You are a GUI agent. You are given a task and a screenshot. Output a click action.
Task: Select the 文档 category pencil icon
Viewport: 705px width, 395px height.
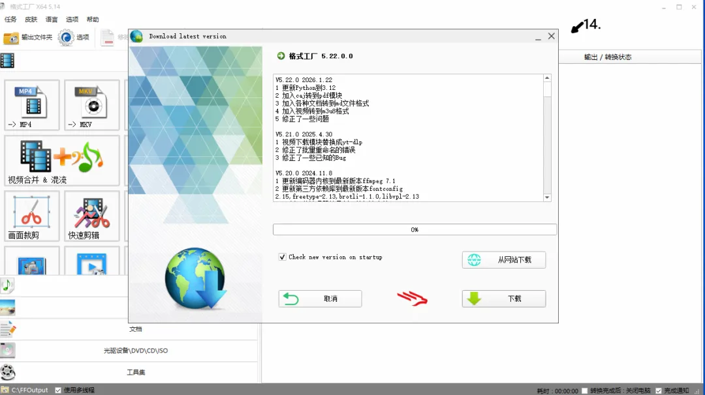tap(8, 329)
